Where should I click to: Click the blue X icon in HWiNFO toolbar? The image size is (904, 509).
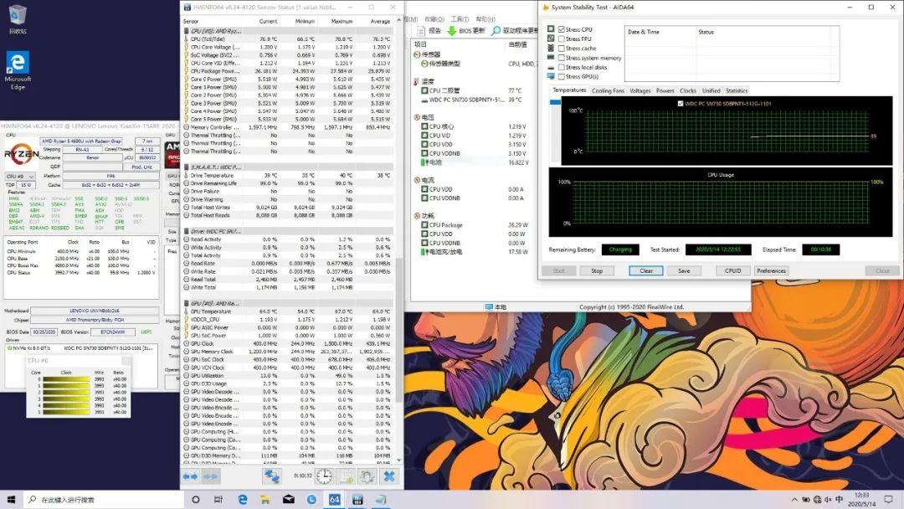389,476
